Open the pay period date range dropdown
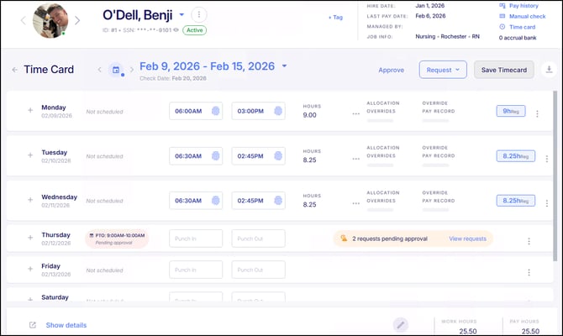Viewport: 563px width, 336px height. (284, 66)
